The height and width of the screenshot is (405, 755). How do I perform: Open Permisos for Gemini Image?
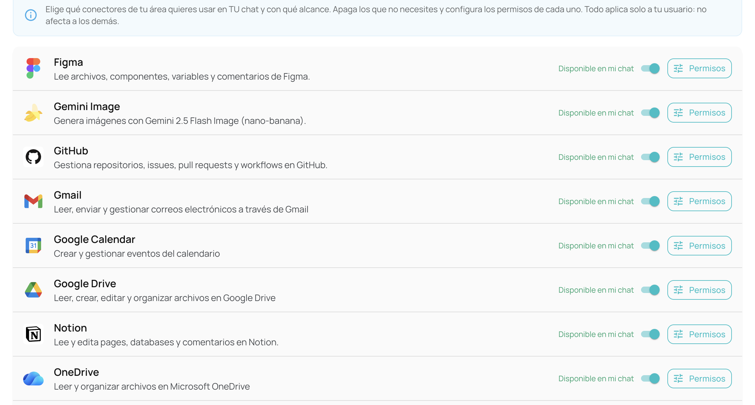click(699, 113)
